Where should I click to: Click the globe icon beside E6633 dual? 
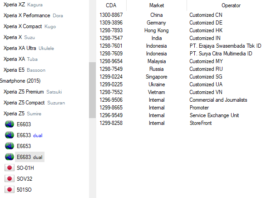coord(10,135)
